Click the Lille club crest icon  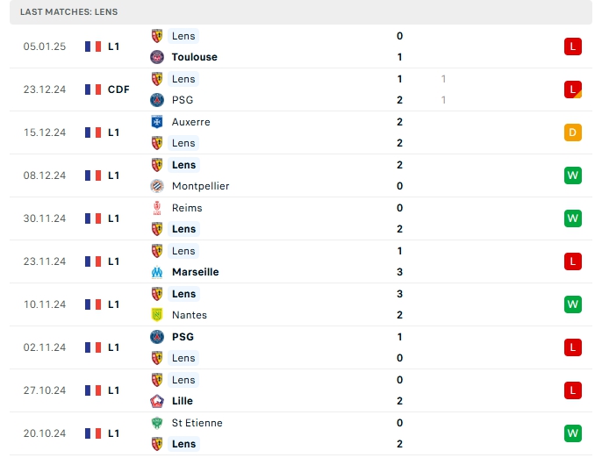(158, 401)
